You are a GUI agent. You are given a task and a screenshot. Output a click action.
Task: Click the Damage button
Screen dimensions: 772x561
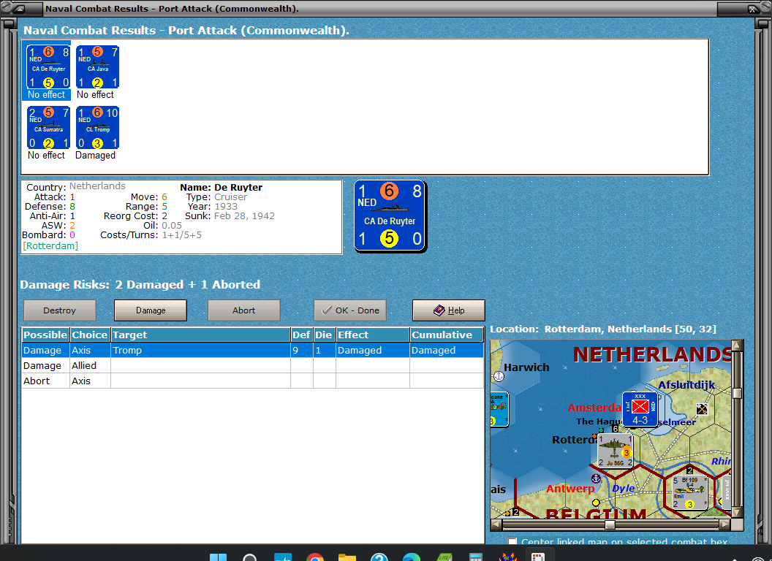[151, 310]
